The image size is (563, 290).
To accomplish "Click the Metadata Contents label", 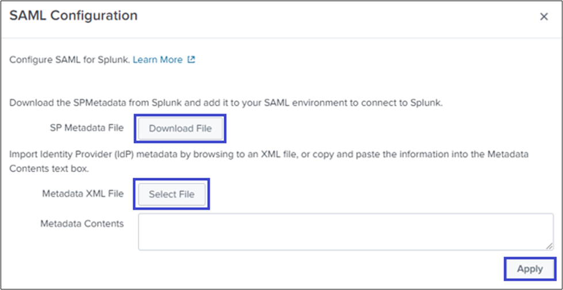I will (x=82, y=224).
